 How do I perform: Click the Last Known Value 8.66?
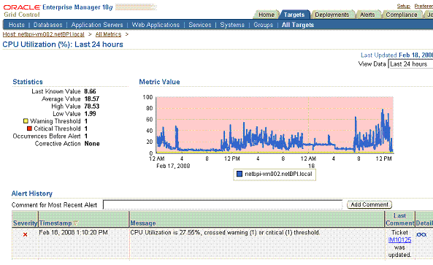(x=90, y=91)
